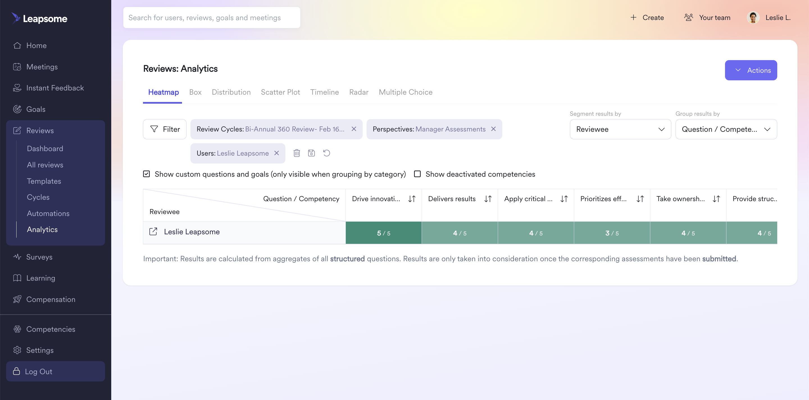The image size is (809, 400).
Task: Remove the Users Leslie Leapsome filter
Action: pyautogui.click(x=277, y=153)
